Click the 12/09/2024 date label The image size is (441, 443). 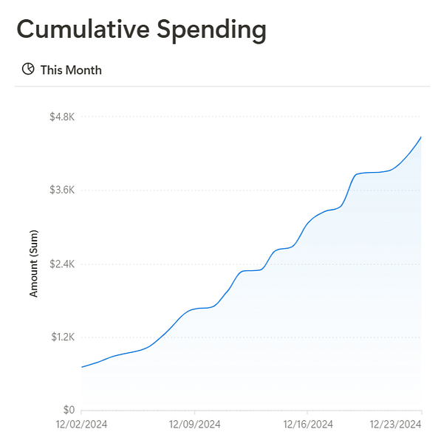click(x=194, y=425)
